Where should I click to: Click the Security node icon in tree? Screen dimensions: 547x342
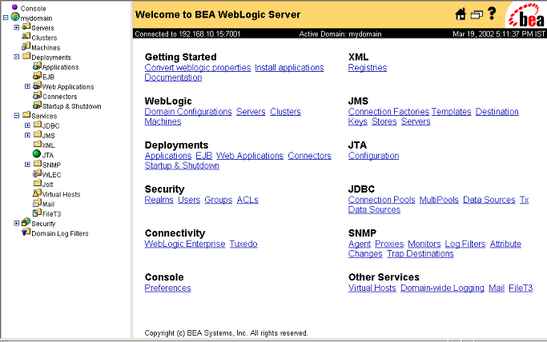26,222
